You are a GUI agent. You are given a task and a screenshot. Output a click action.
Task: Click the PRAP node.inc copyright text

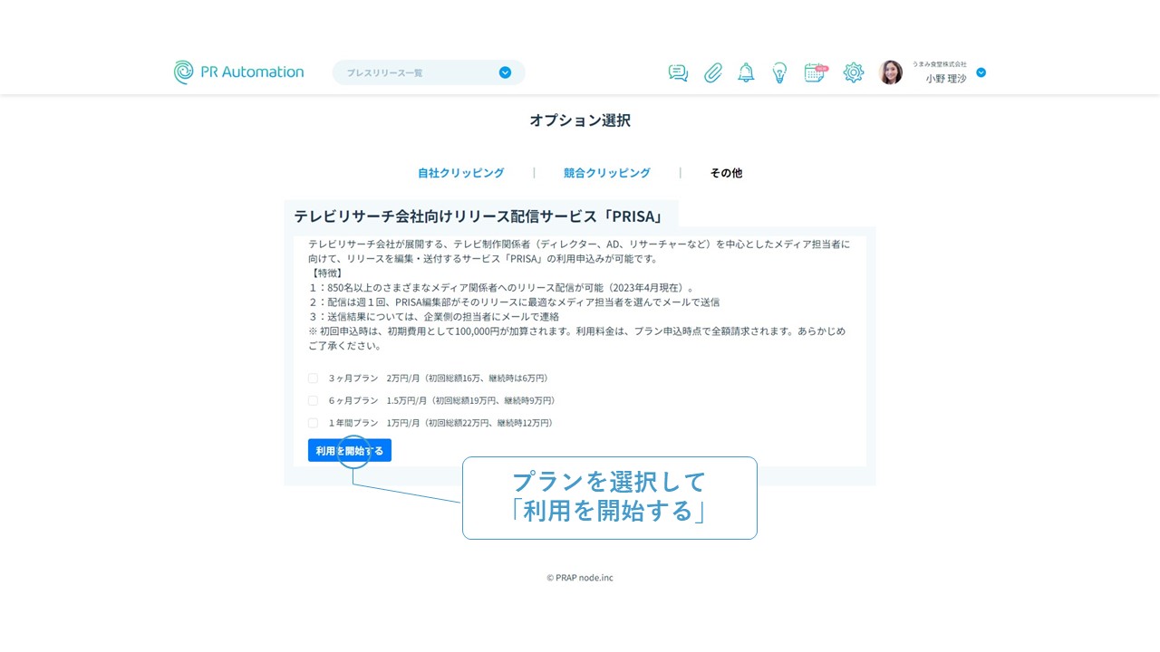pyautogui.click(x=580, y=578)
